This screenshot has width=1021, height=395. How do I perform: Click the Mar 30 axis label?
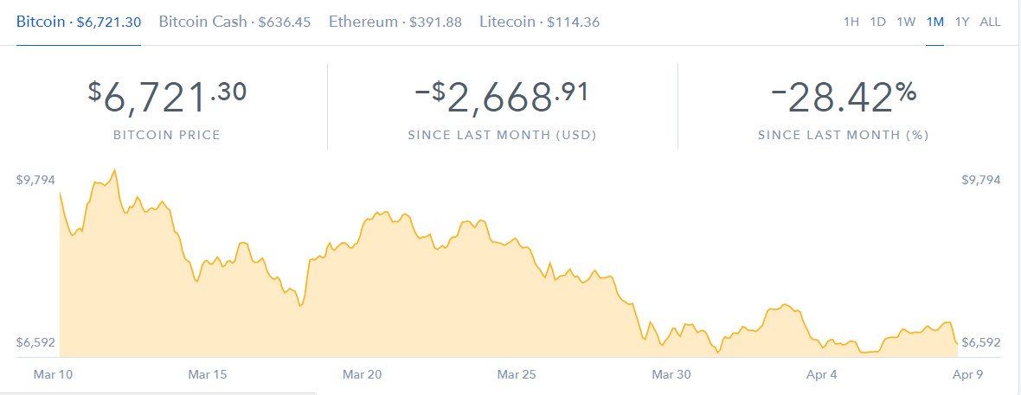click(671, 375)
